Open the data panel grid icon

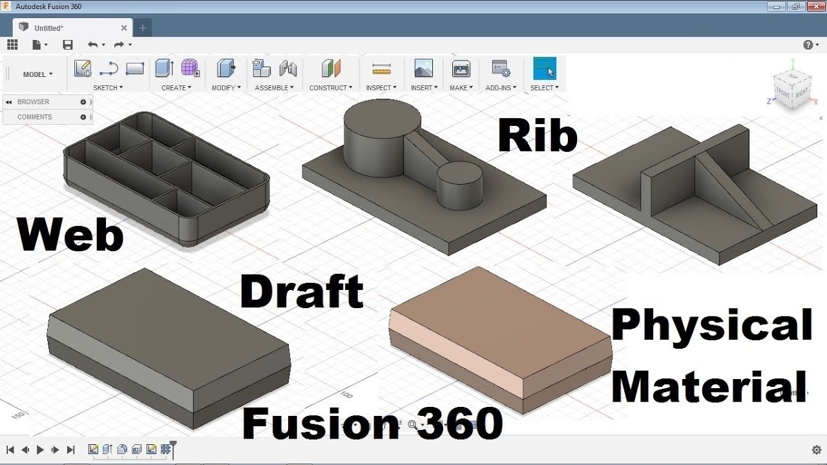pos(12,45)
